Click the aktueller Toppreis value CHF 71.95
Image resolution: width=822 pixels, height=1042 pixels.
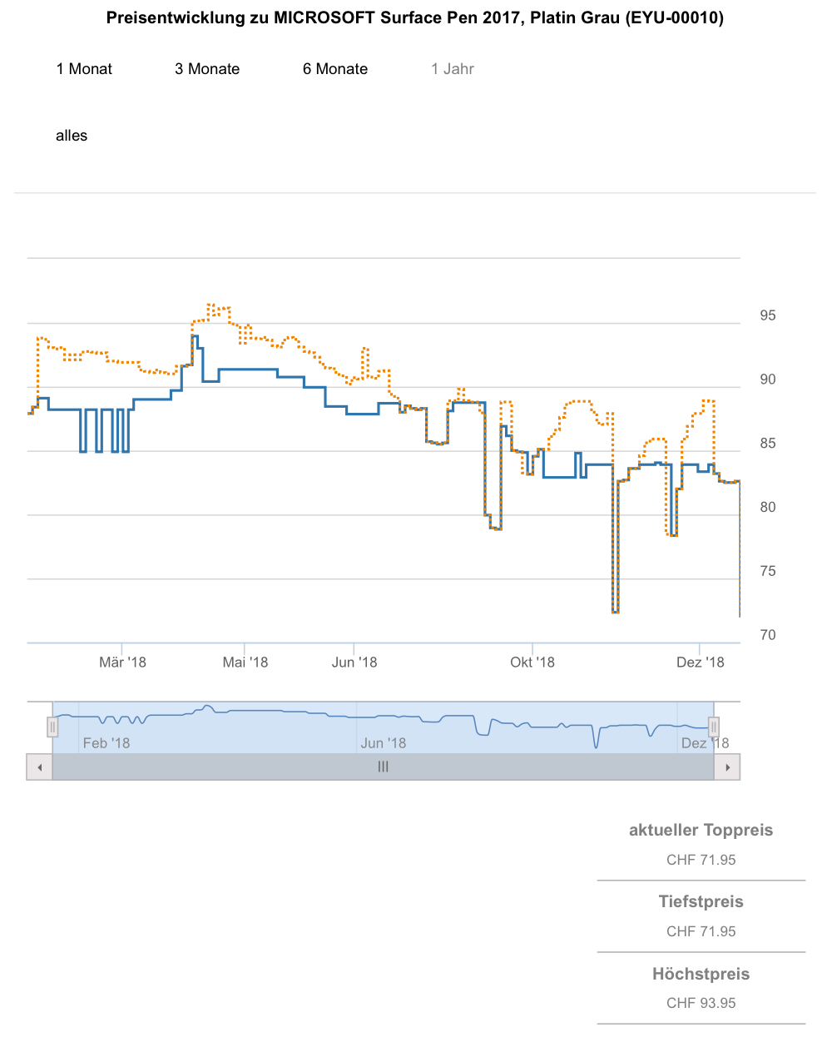[x=701, y=860]
